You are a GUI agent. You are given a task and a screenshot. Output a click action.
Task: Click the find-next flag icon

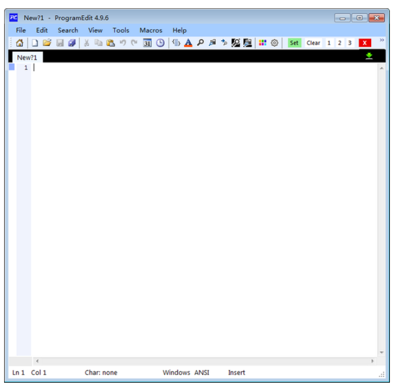[212, 43]
